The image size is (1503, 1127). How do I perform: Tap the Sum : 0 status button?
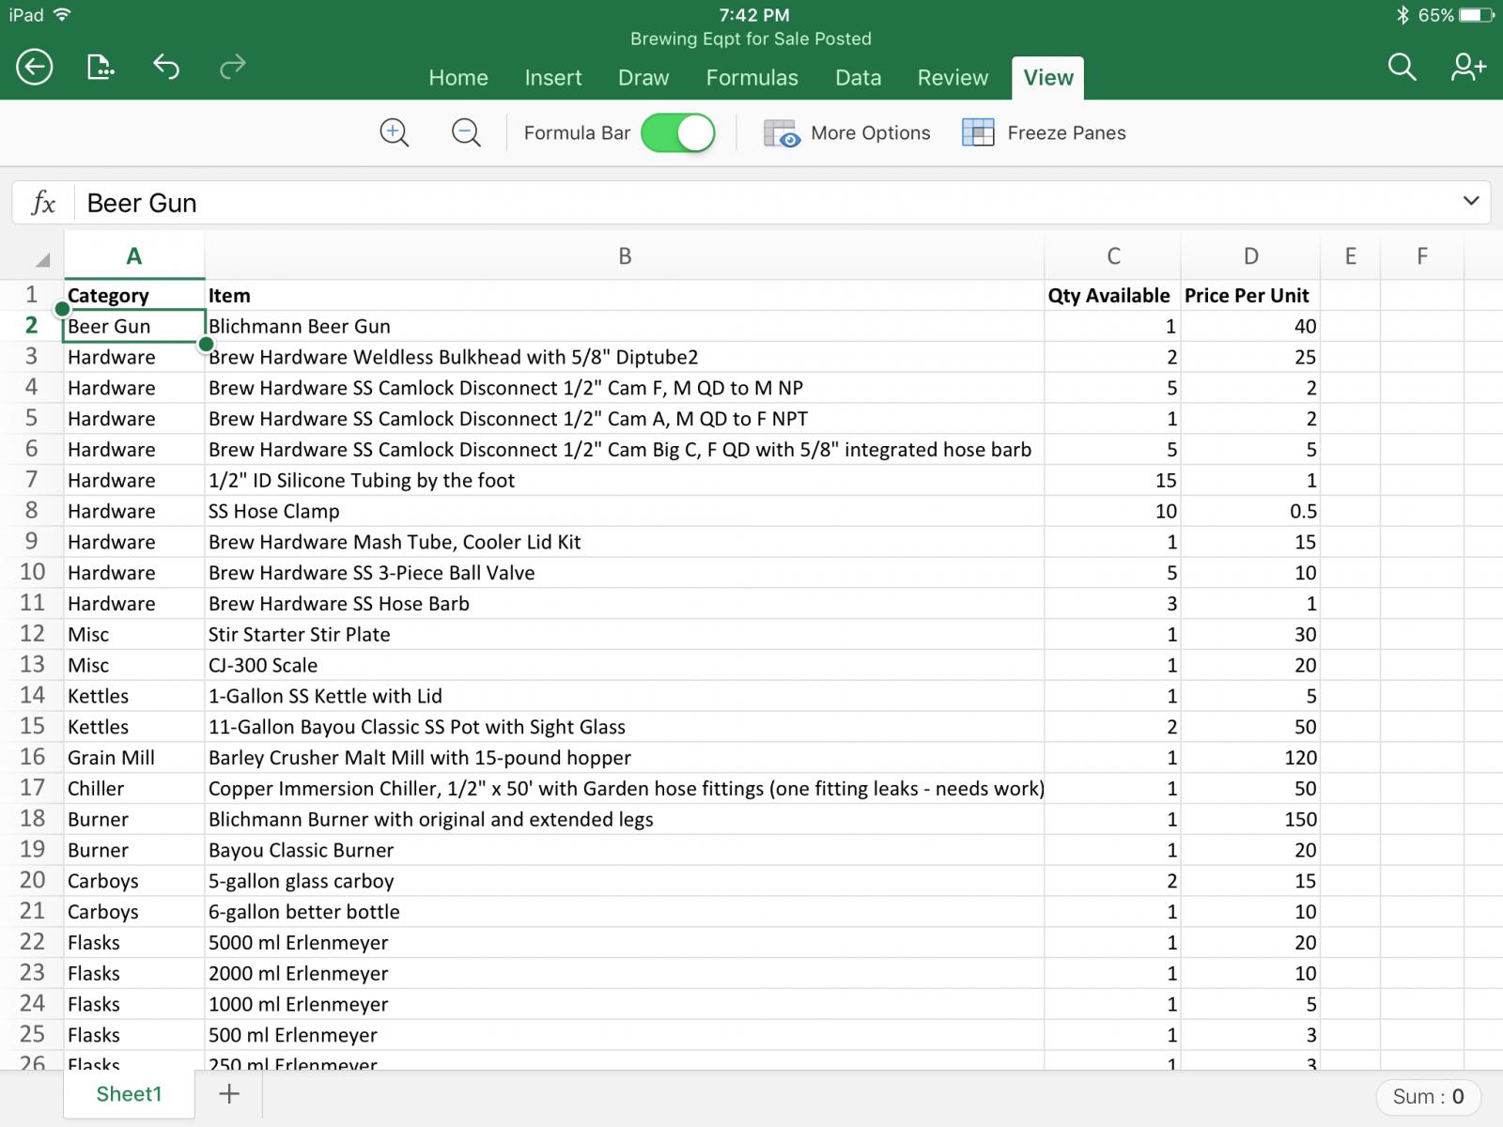pos(1428,1096)
